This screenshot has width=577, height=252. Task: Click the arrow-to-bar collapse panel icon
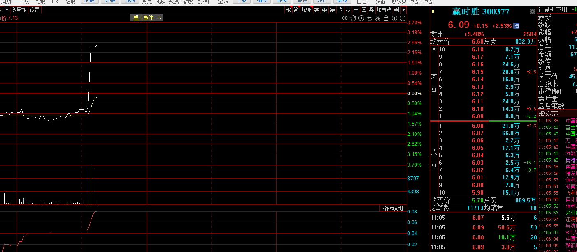tap(397, 10)
